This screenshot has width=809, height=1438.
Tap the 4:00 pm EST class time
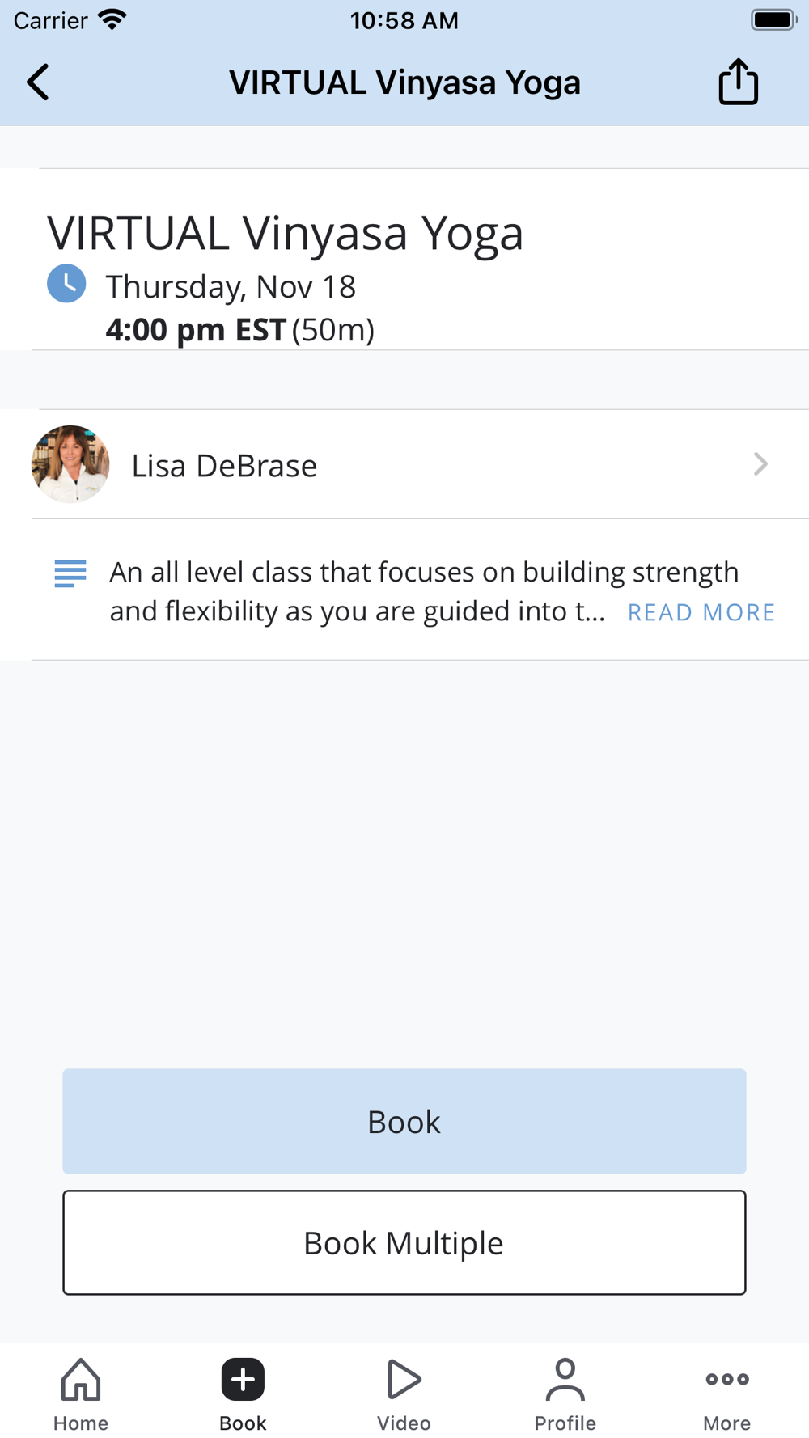[196, 330]
